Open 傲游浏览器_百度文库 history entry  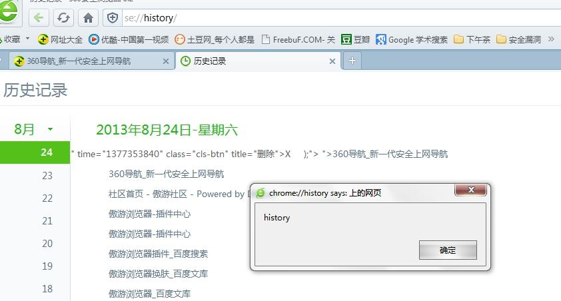[149, 294]
